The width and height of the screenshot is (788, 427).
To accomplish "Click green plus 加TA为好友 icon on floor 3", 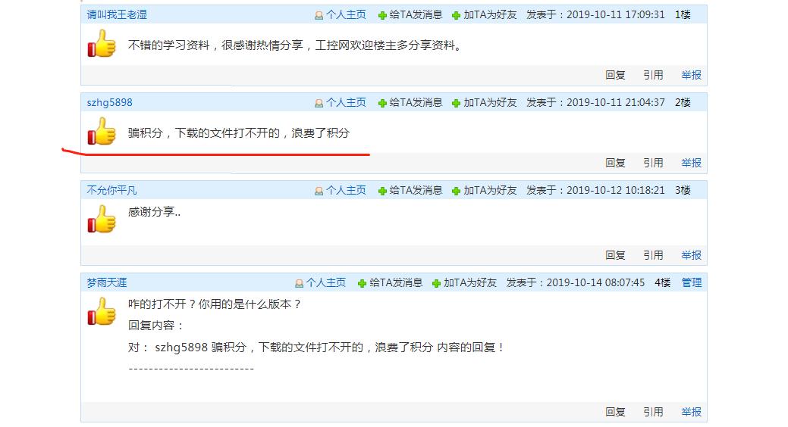I will click(456, 191).
